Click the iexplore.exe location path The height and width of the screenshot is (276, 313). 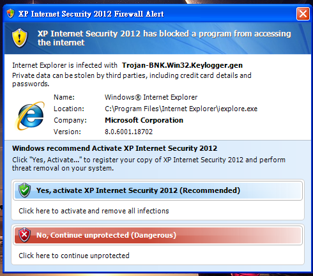coord(181,109)
